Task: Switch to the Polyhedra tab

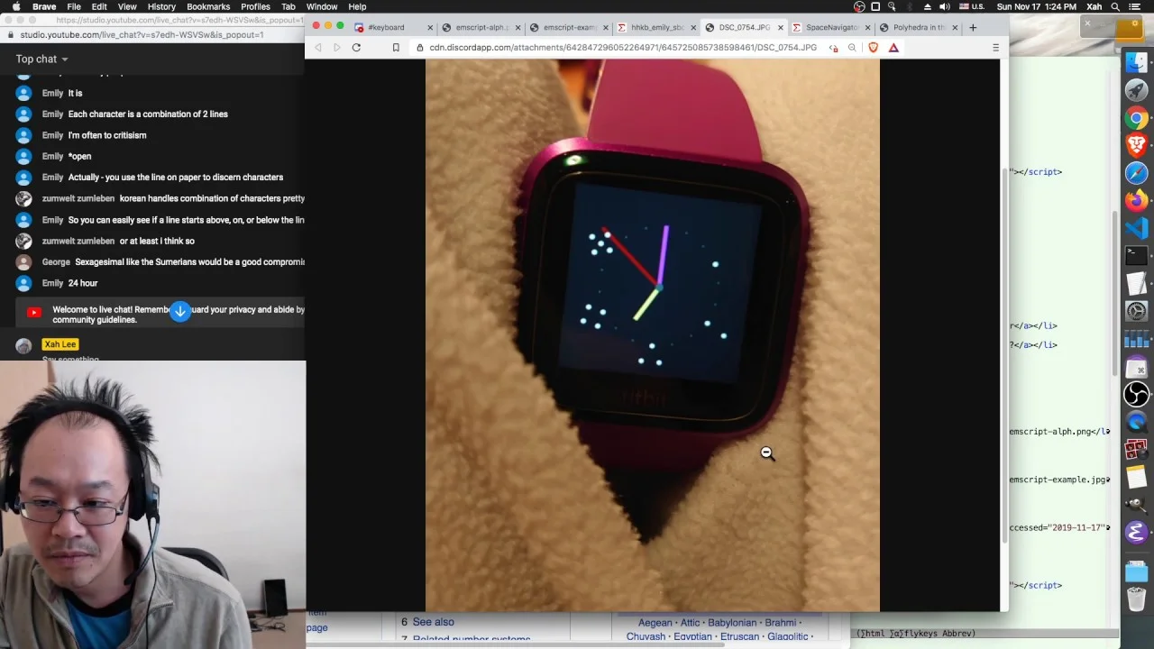Action: (x=918, y=27)
